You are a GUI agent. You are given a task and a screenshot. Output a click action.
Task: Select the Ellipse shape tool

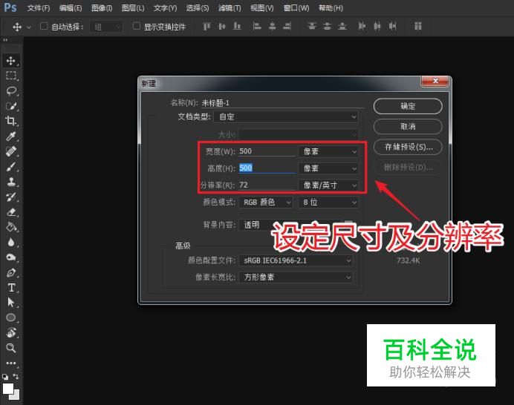point(11,317)
